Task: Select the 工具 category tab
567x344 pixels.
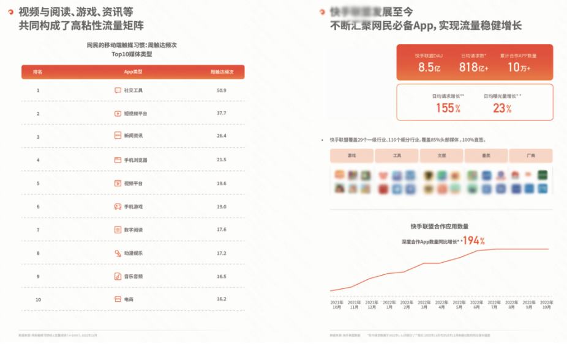Action: tap(397, 156)
